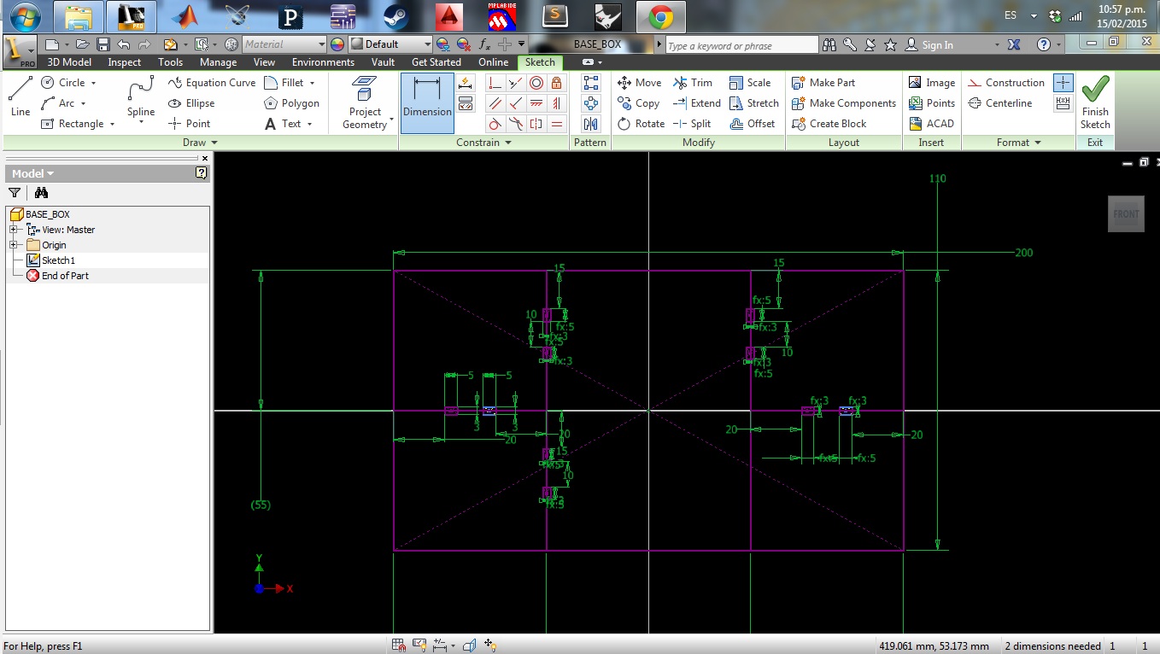Image resolution: width=1160 pixels, height=654 pixels.
Task: Select the sketch Text tool
Action: [x=283, y=124]
